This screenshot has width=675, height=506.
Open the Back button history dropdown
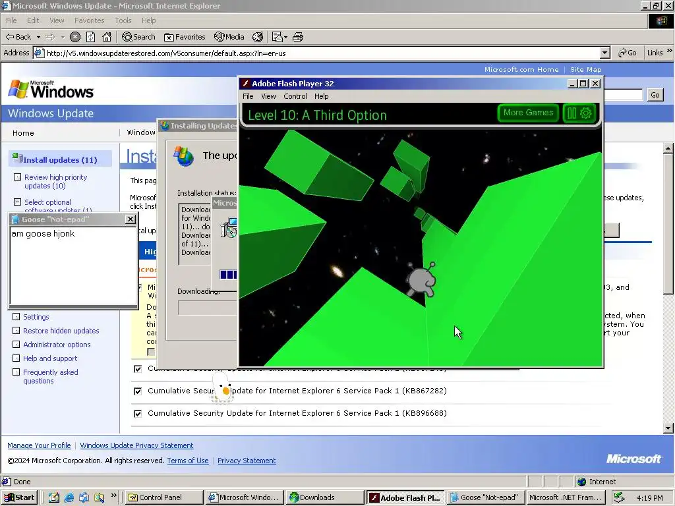pyautogui.click(x=38, y=37)
